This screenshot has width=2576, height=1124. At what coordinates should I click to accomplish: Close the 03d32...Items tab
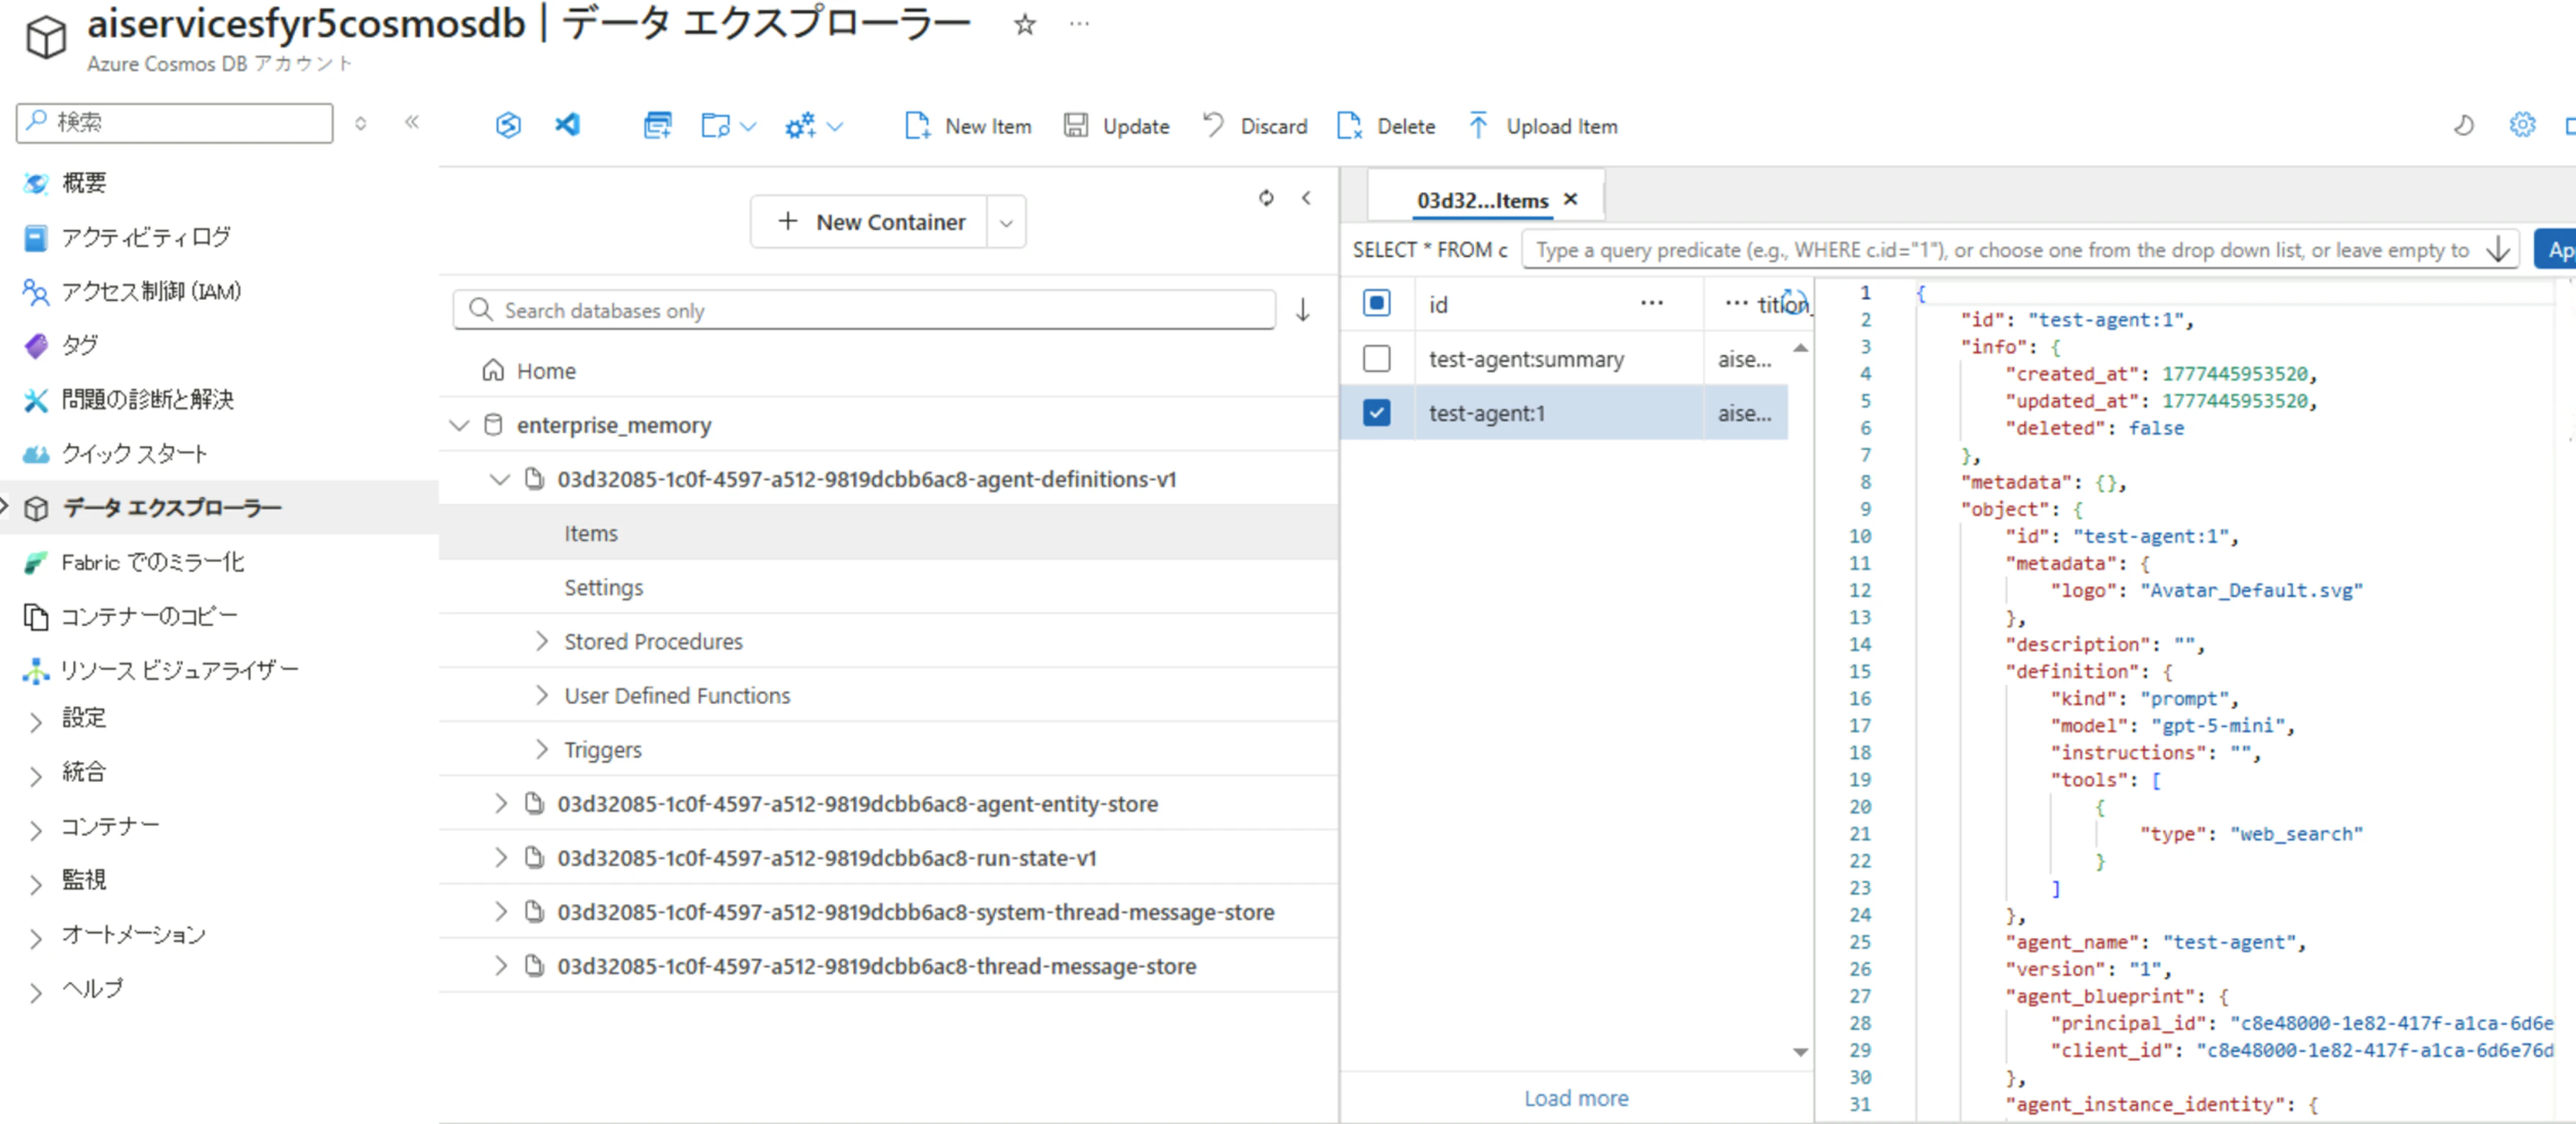coord(1571,199)
